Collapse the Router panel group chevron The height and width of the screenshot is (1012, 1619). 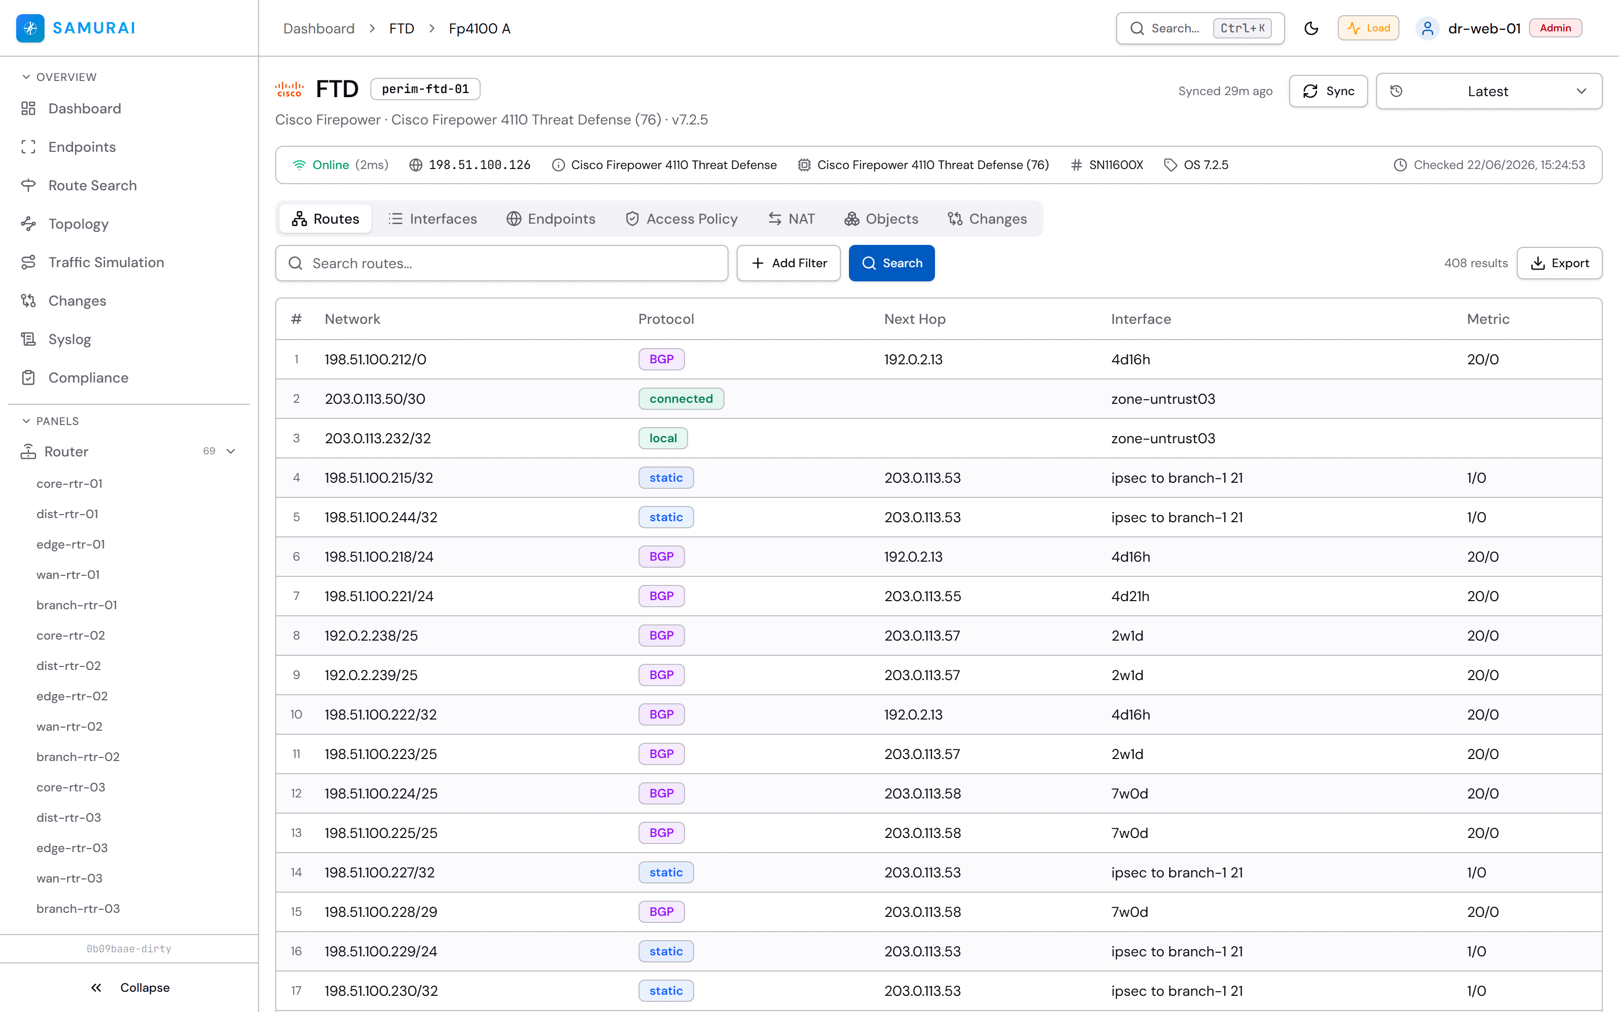pyautogui.click(x=232, y=452)
